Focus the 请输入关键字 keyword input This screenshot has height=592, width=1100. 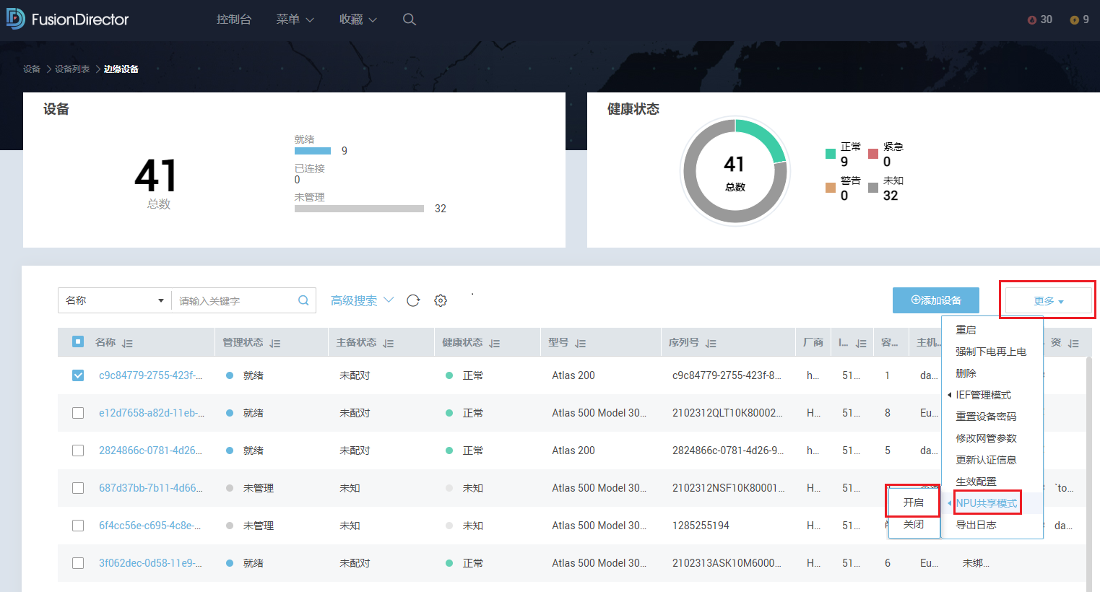235,300
